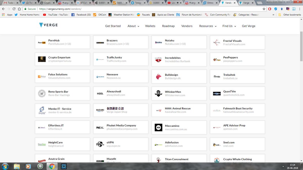303x170 pixels.
Task: Click the Crypto Emporium logo
Action: pos(42,59)
